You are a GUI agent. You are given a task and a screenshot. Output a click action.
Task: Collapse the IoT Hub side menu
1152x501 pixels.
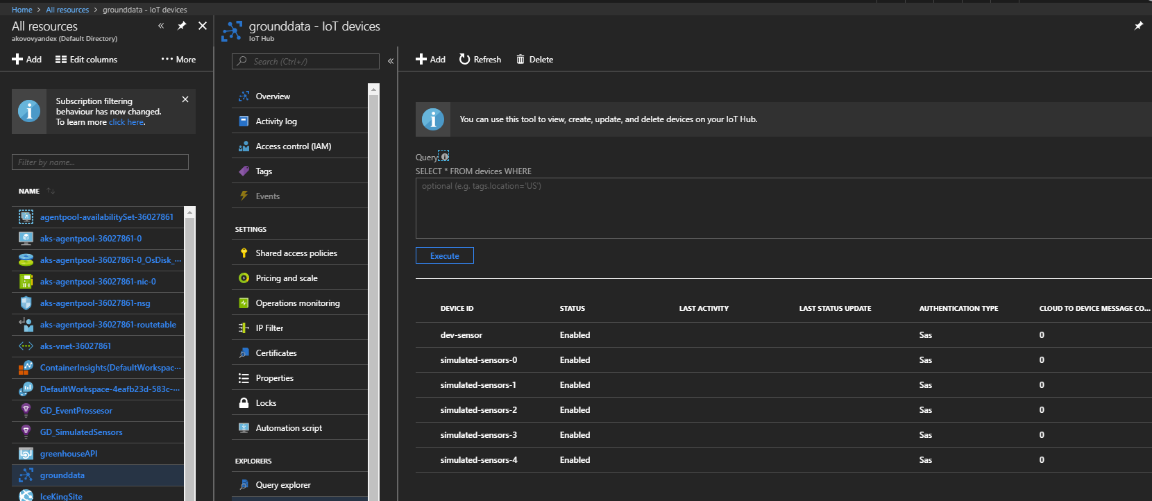[391, 61]
